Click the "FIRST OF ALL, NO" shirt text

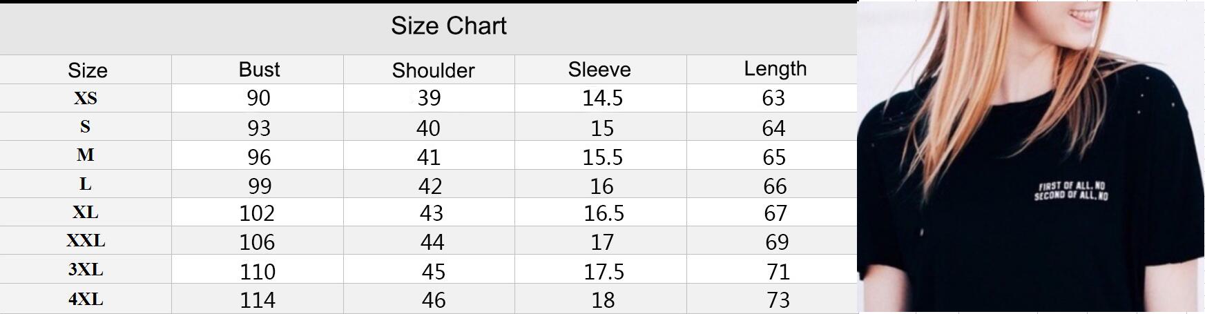[x=1072, y=186]
